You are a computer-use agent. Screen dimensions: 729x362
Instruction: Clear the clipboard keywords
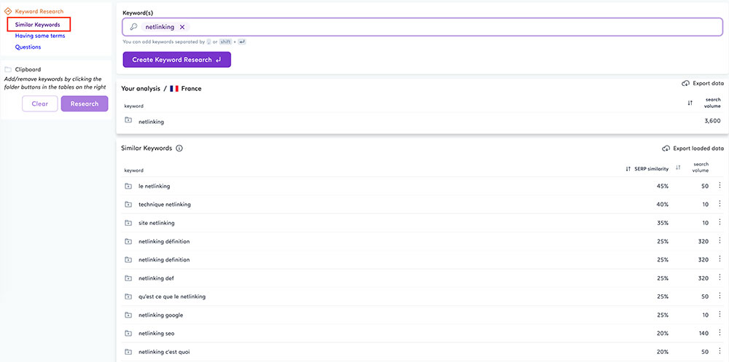[40, 103]
